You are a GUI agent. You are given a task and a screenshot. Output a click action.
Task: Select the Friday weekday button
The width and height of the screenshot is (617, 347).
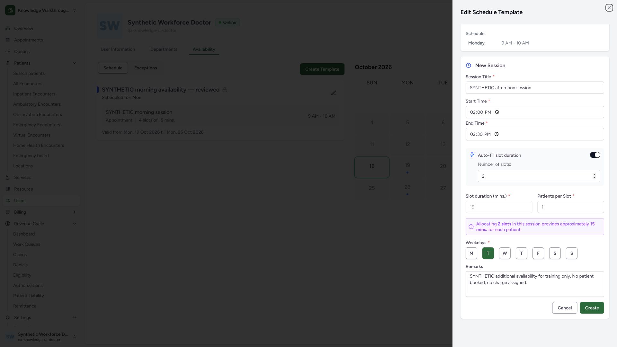click(x=538, y=253)
